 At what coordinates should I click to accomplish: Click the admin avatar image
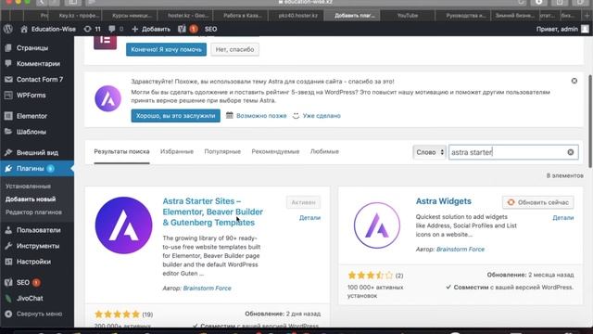click(585, 29)
